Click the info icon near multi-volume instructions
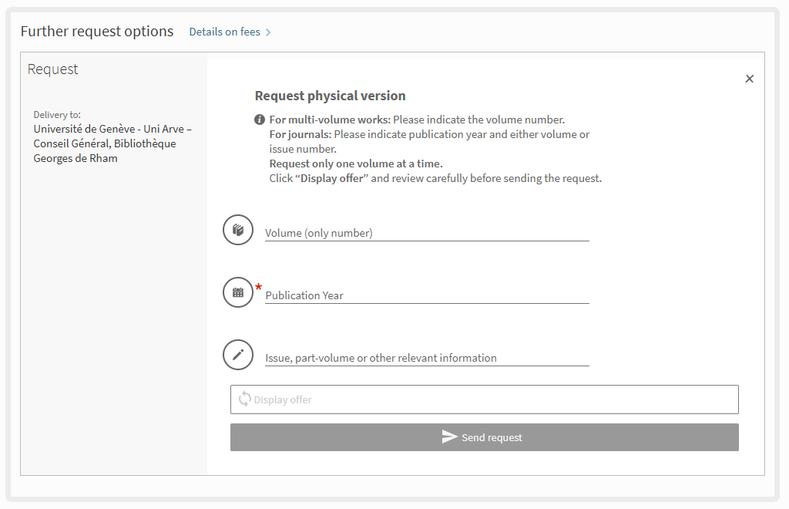The height and width of the screenshot is (509, 789). click(x=260, y=120)
